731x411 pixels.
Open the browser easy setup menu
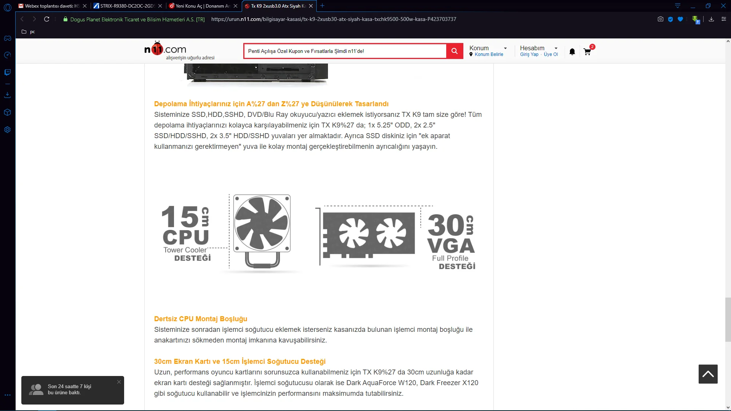coord(724,19)
